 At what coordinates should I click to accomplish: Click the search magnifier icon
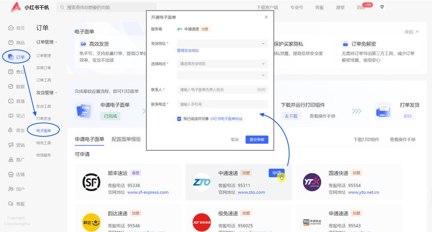pyautogui.click(x=62, y=7)
